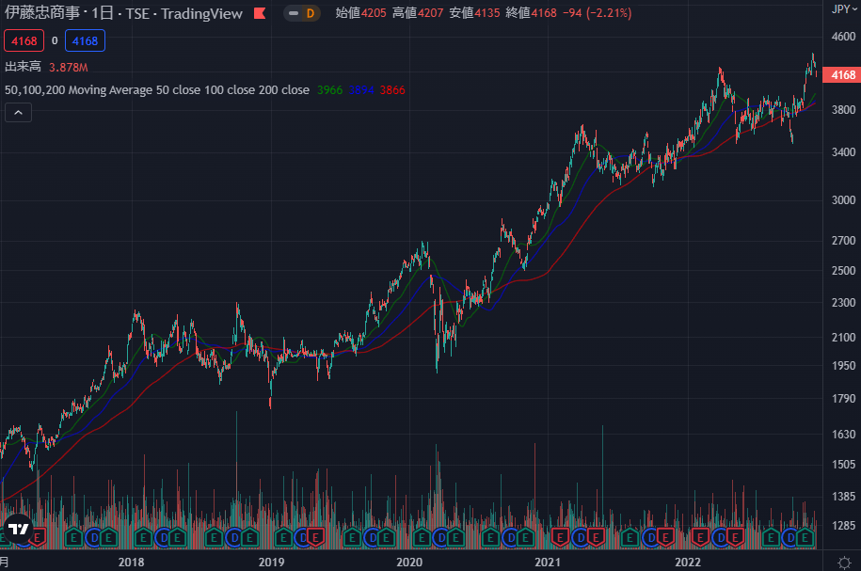Click the grey dash icon in the status pill
Image resolution: width=861 pixels, height=571 pixels.
[x=294, y=14]
